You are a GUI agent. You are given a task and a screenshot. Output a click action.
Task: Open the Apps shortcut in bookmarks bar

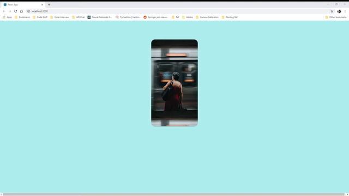(7, 17)
